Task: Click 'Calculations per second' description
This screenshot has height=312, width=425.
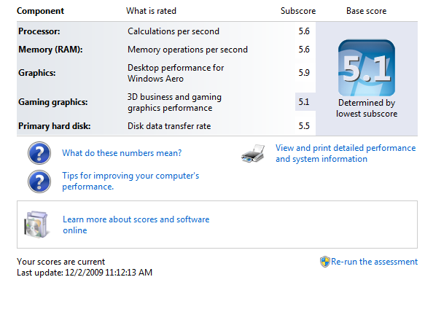Action: tap(173, 31)
